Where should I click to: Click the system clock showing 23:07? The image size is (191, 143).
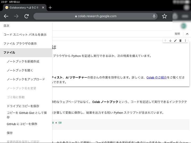[4, 2]
